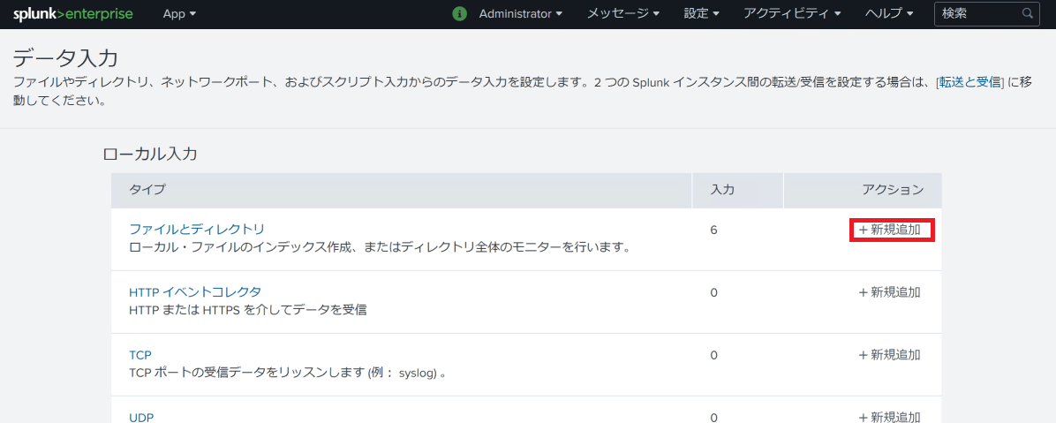Click inside the 検索 search field
The height and width of the screenshot is (423, 1056).
click(x=976, y=14)
